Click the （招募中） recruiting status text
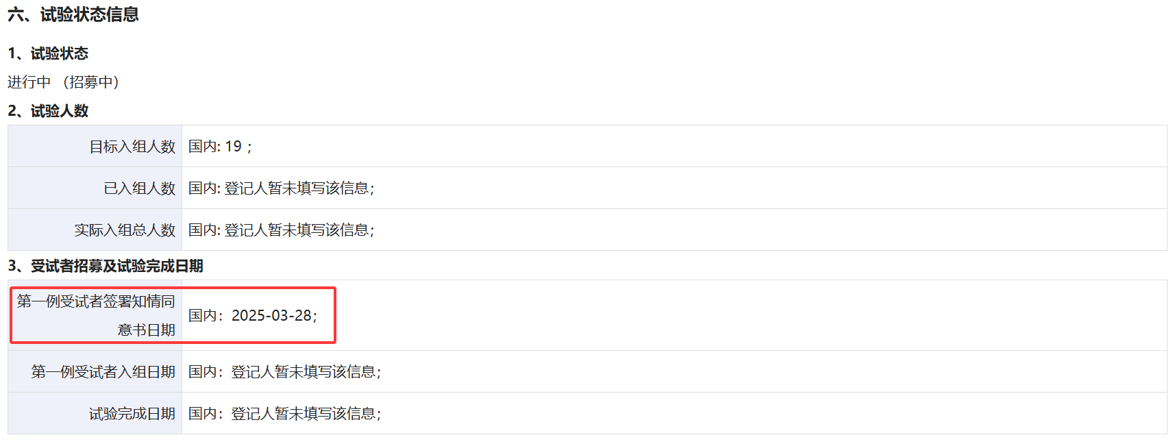Image resolution: width=1173 pixels, height=444 pixels. (x=90, y=82)
